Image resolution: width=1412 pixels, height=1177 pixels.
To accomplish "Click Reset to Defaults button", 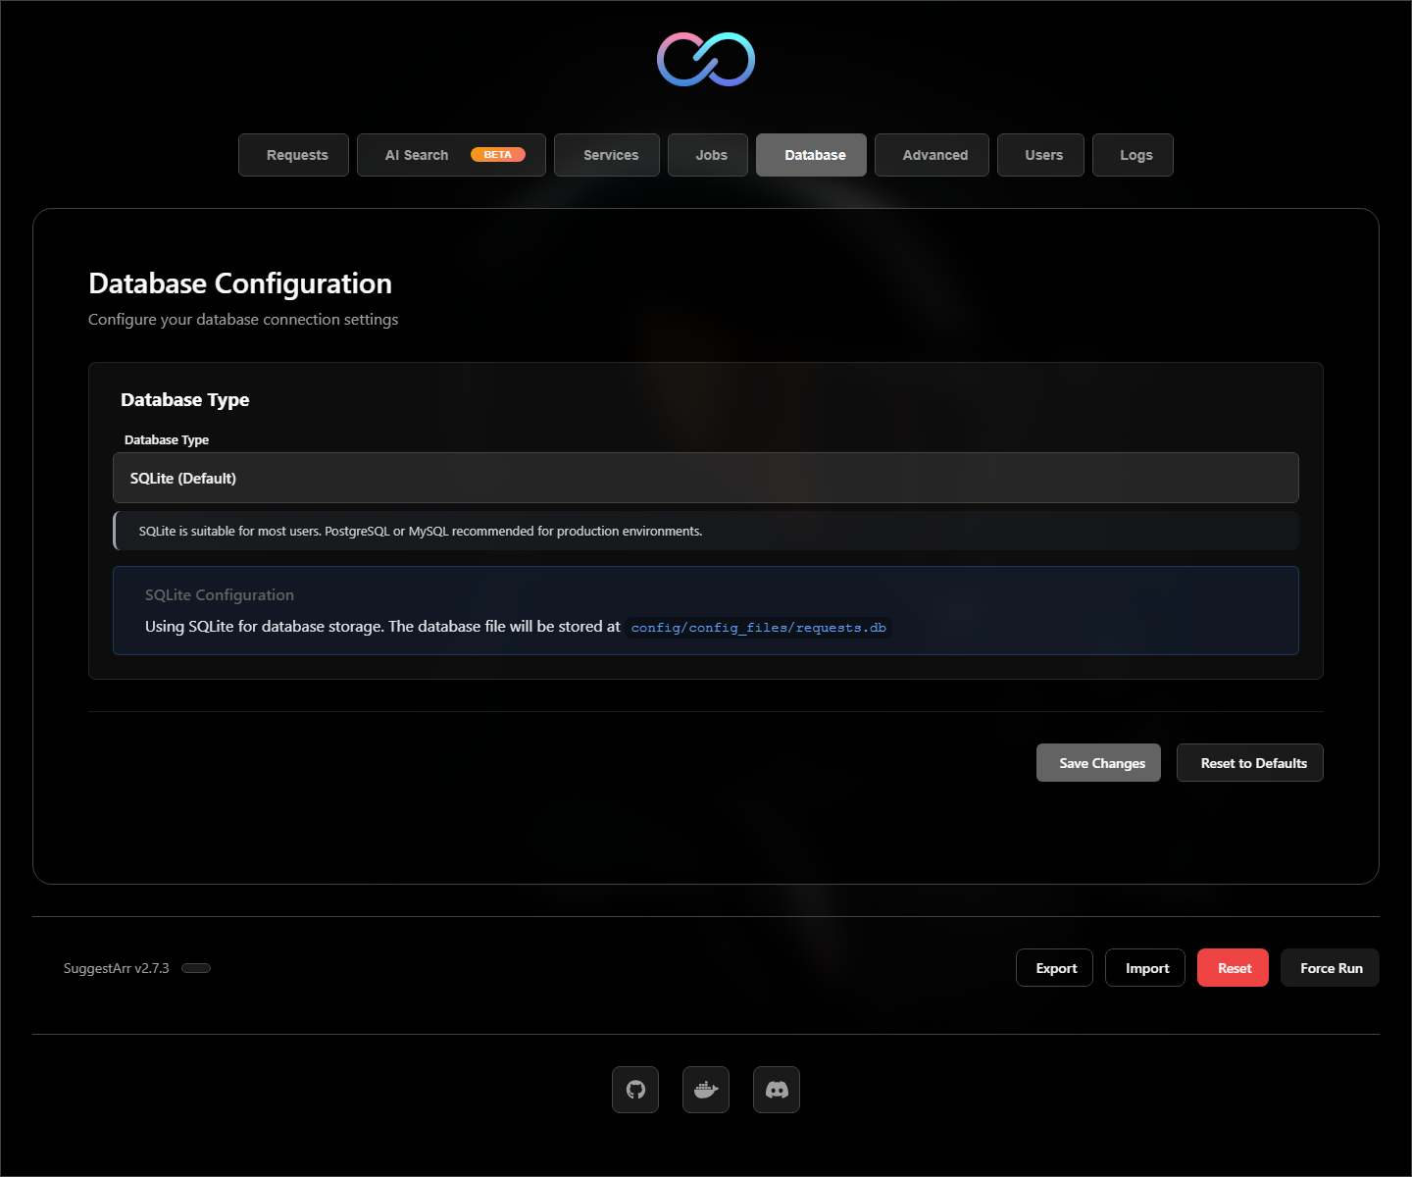I will click(1250, 763).
